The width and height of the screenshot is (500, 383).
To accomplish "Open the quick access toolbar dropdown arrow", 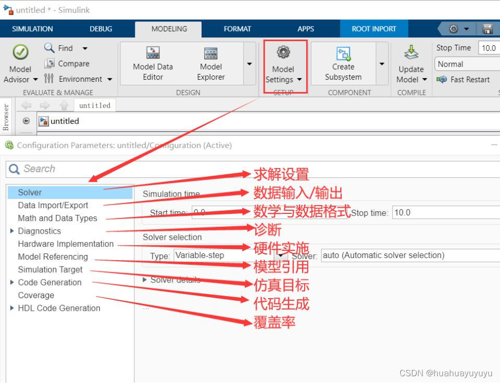I will [467, 29].
